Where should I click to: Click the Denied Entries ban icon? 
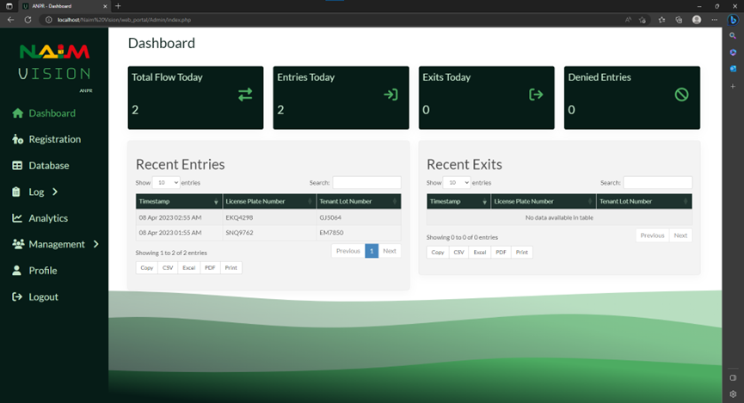[681, 95]
